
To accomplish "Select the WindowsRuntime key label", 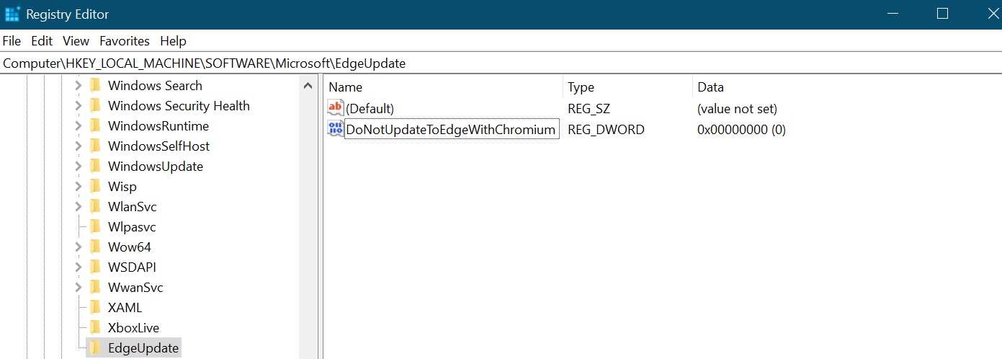I will pos(158,125).
